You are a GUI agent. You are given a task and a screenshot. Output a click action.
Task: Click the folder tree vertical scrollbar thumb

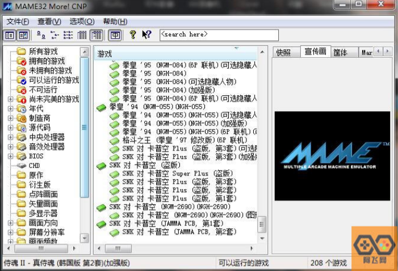click(85, 127)
